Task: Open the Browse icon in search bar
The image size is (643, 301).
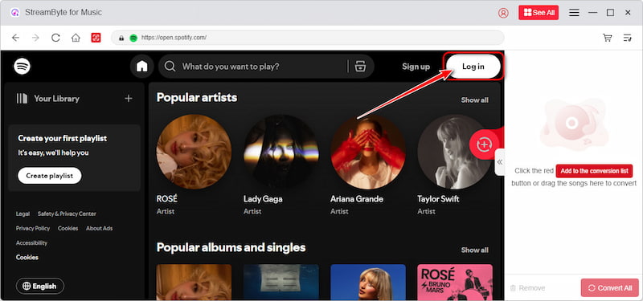Action: 360,67
